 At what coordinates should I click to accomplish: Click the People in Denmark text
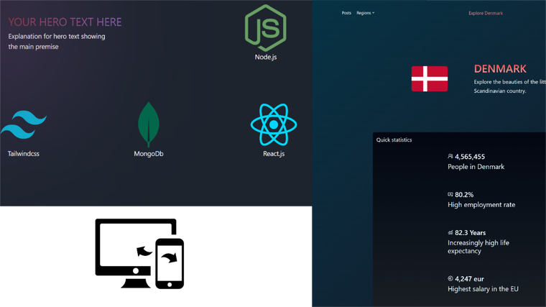pyautogui.click(x=476, y=167)
